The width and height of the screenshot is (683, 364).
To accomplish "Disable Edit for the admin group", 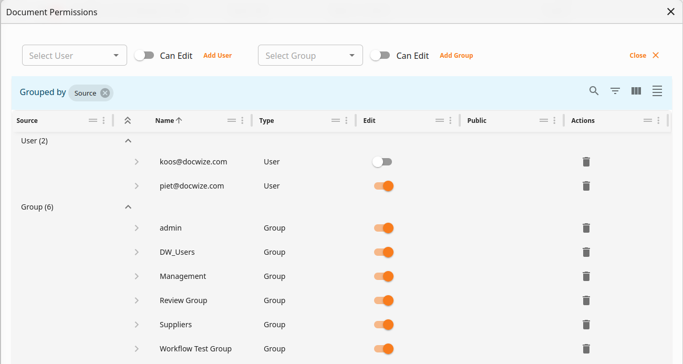I will pos(383,228).
